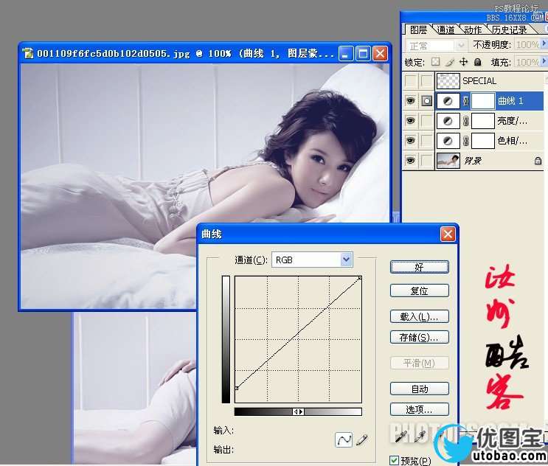Click the 曲线 1 adjustment layer icon
548x466 pixels.
[448, 101]
